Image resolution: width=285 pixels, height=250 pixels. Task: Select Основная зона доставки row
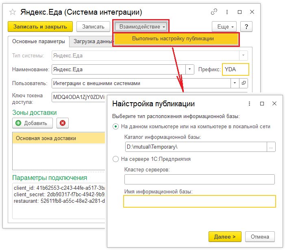[x=59, y=138]
